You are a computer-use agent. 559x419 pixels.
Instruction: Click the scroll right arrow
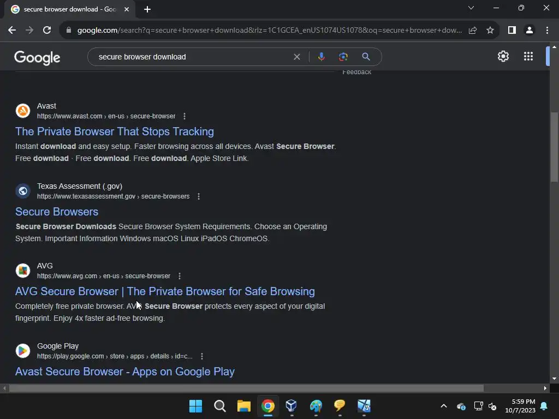[545, 388]
